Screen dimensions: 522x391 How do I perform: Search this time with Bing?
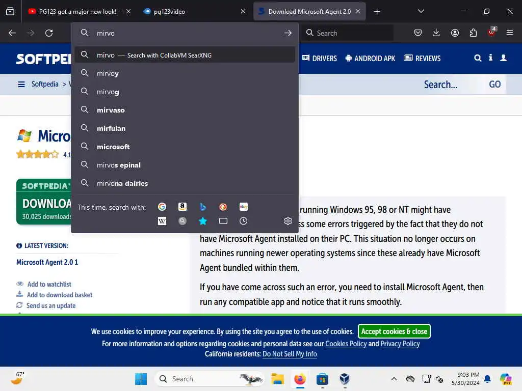(x=203, y=207)
